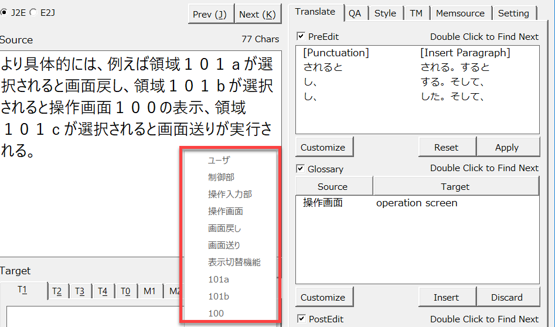This screenshot has width=555, height=327.
Task: Click Insert in the Glossary section
Action: click(446, 297)
